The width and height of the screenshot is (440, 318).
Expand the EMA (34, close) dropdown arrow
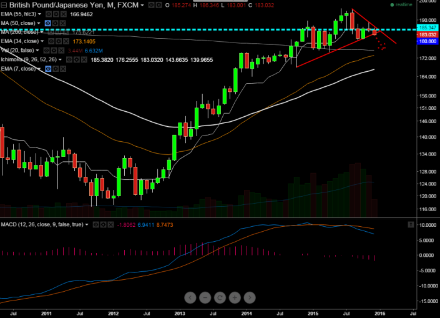pyautogui.click(x=42, y=41)
